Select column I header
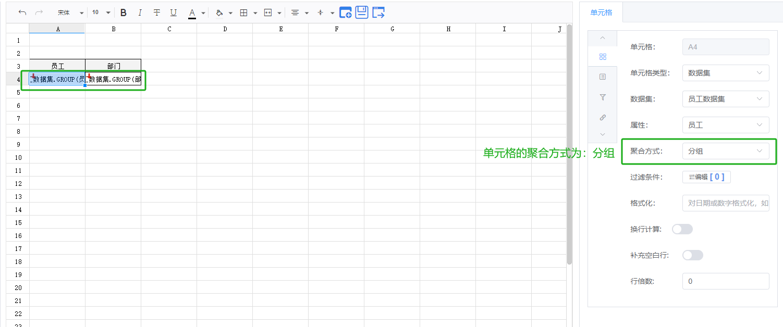Screen dimensions: 783x327 (x=504, y=29)
